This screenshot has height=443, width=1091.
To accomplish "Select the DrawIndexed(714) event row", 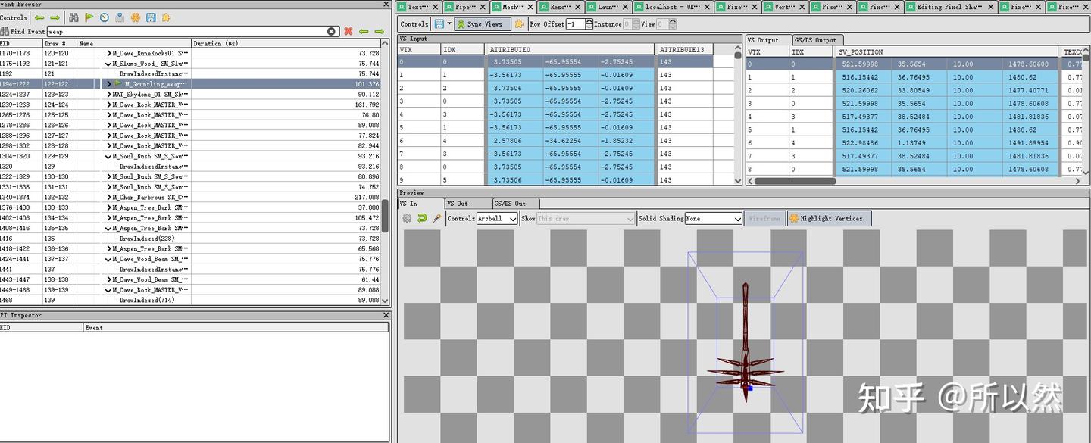I will (148, 300).
